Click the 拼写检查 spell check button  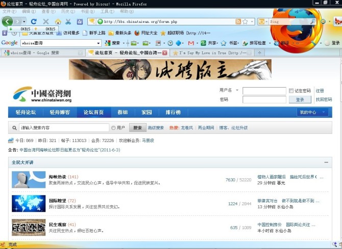pyautogui.click(x=254, y=43)
